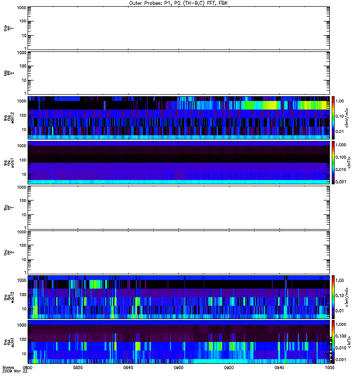The width and height of the screenshot is (357, 381).
Task: Click '0.01' on the thc edc12 color bar
Action: [x=339, y=311]
